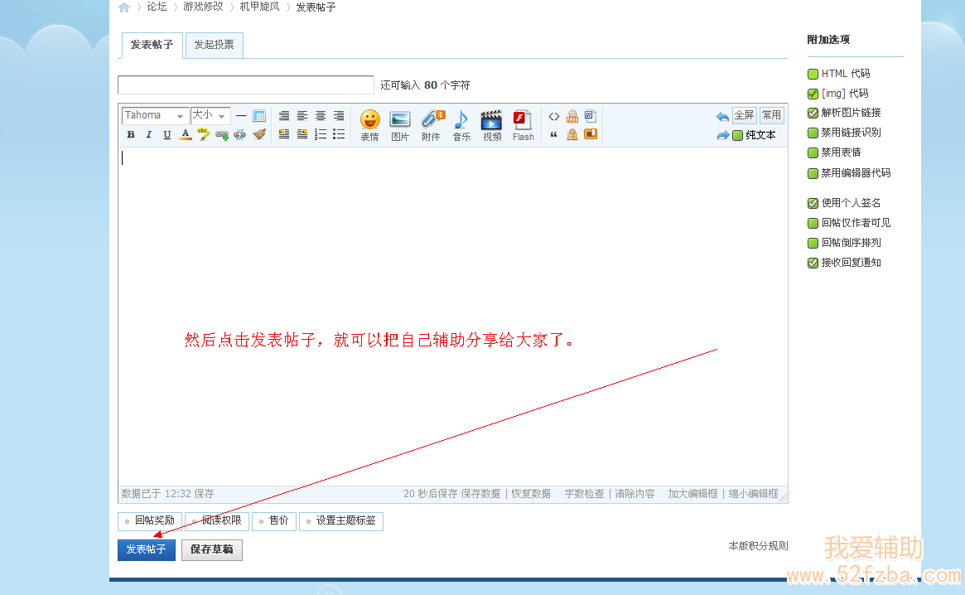Toggle bold formatting
Viewport: 965px width, 595px height.
point(131,134)
